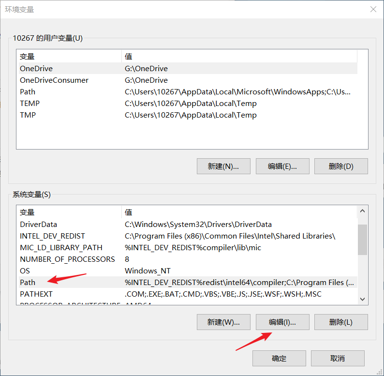Select PATHEXT system variable row
The width and height of the screenshot is (384, 376).
pos(36,294)
